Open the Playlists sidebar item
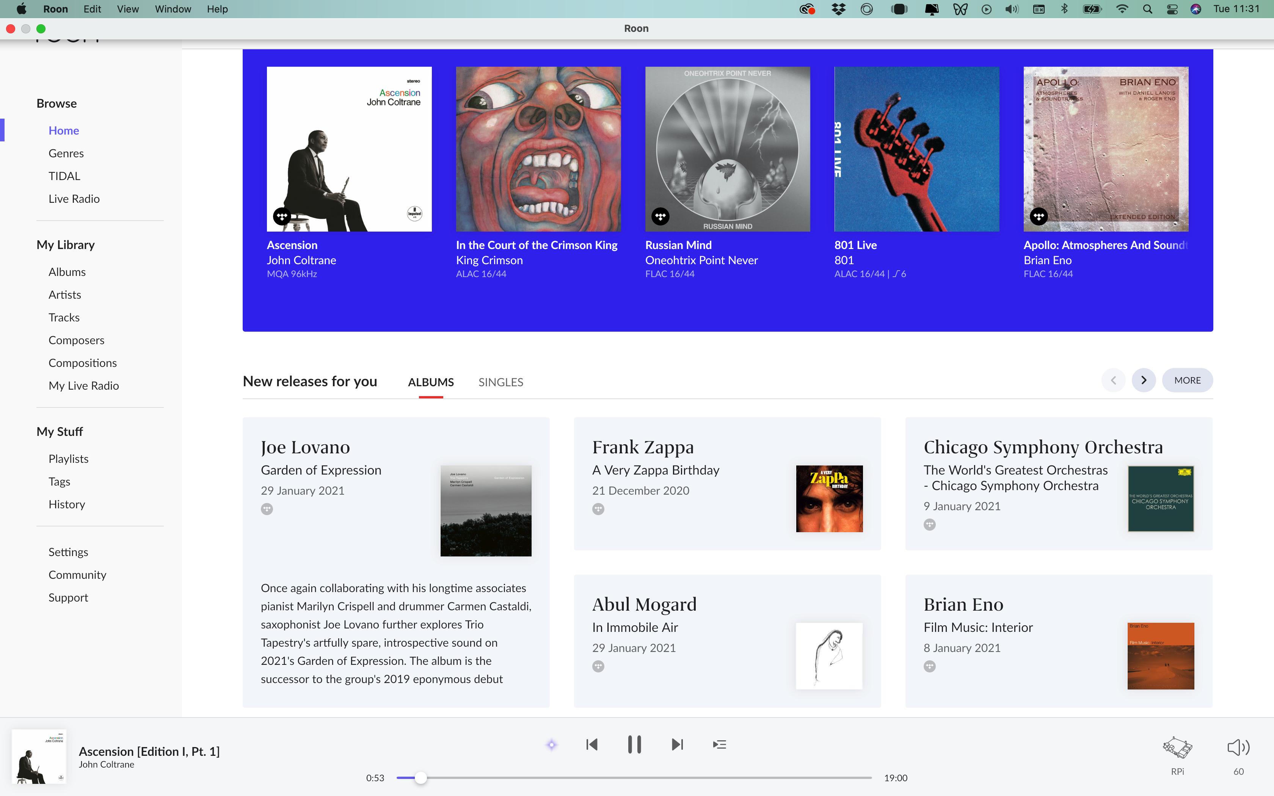 pos(68,459)
